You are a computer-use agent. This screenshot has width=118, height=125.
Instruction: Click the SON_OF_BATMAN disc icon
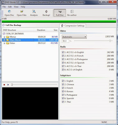tap(4, 34)
